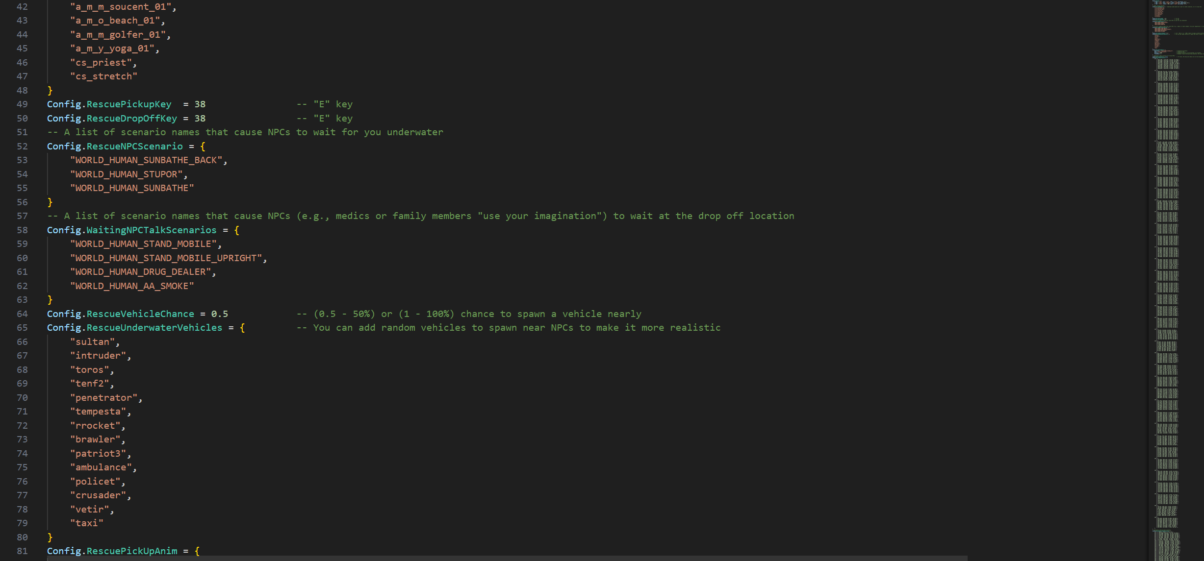Click the closing brace on line 80
The height and width of the screenshot is (561, 1204).
point(50,537)
